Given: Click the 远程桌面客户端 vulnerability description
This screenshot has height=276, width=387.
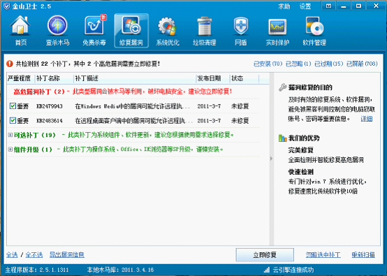Looking at the screenshot, I should pyautogui.click(x=133, y=121).
